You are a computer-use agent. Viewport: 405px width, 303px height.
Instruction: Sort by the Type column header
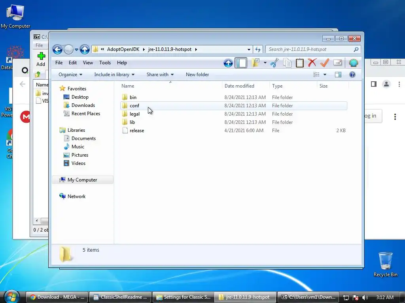293,86
